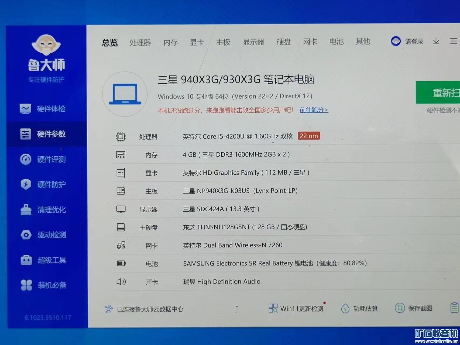Open 超级工具 toolbox section
The width and height of the screenshot is (460, 345).
tap(43, 260)
